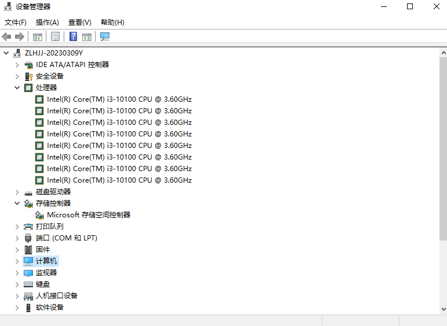Click the 端口 (COM 和 LPT) plug icon
Image resolution: width=447 pixels, height=326 pixels.
coord(28,238)
